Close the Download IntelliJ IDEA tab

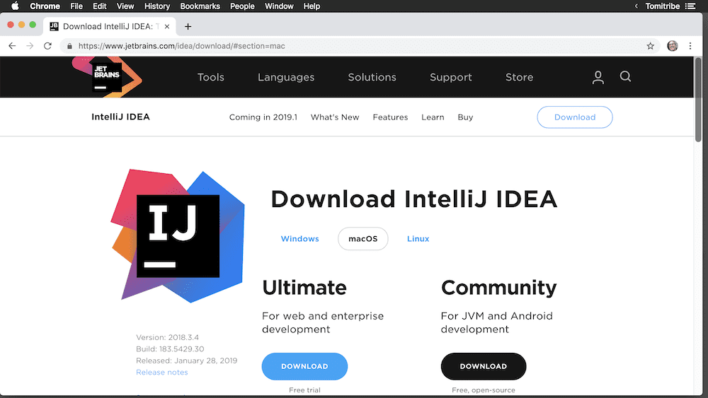point(167,27)
